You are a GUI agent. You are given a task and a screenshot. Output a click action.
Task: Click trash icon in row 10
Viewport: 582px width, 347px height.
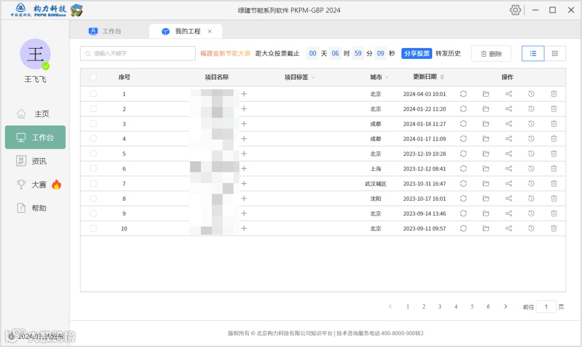[554, 228]
